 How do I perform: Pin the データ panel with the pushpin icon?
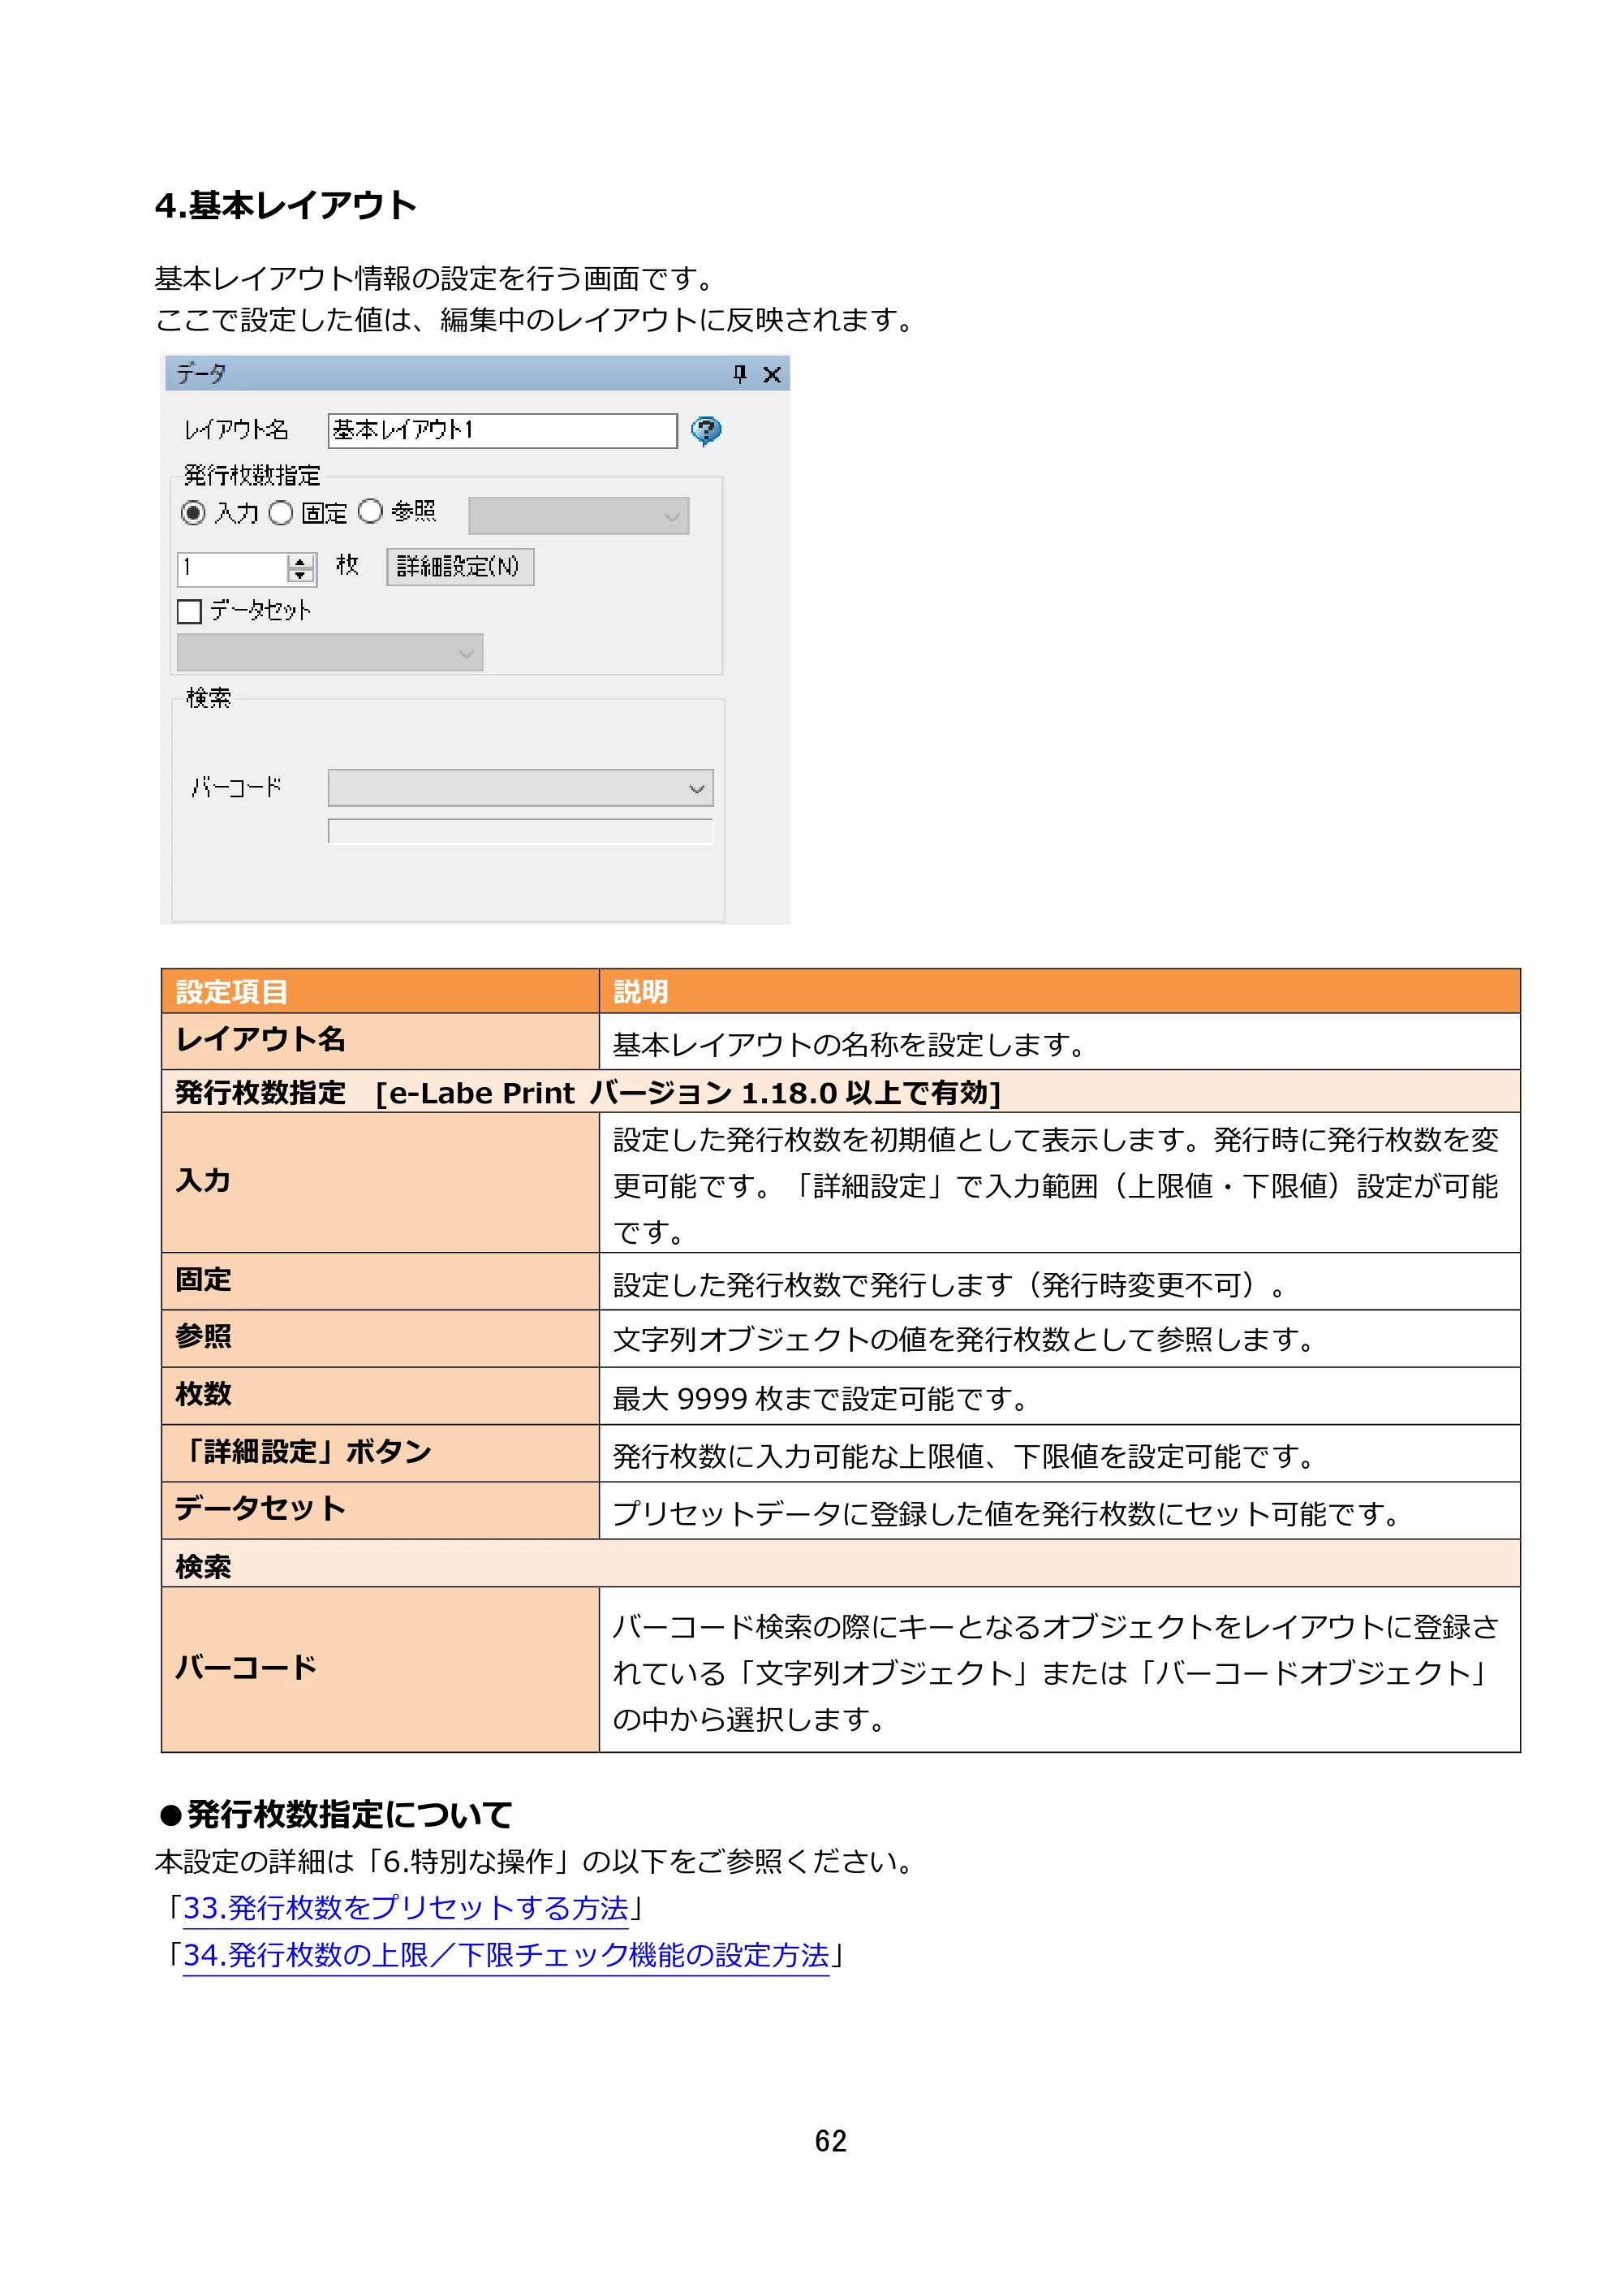(739, 374)
